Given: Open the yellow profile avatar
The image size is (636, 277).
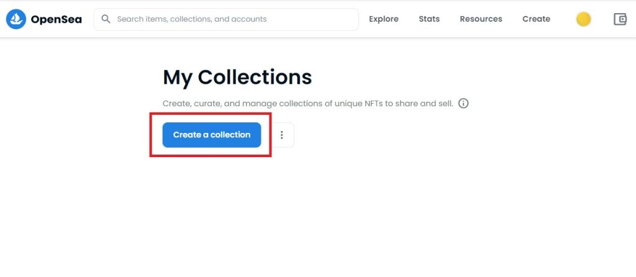Looking at the screenshot, I should pyautogui.click(x=583, y=19).
